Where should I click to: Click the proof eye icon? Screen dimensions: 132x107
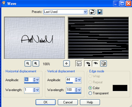click(95, 64)
